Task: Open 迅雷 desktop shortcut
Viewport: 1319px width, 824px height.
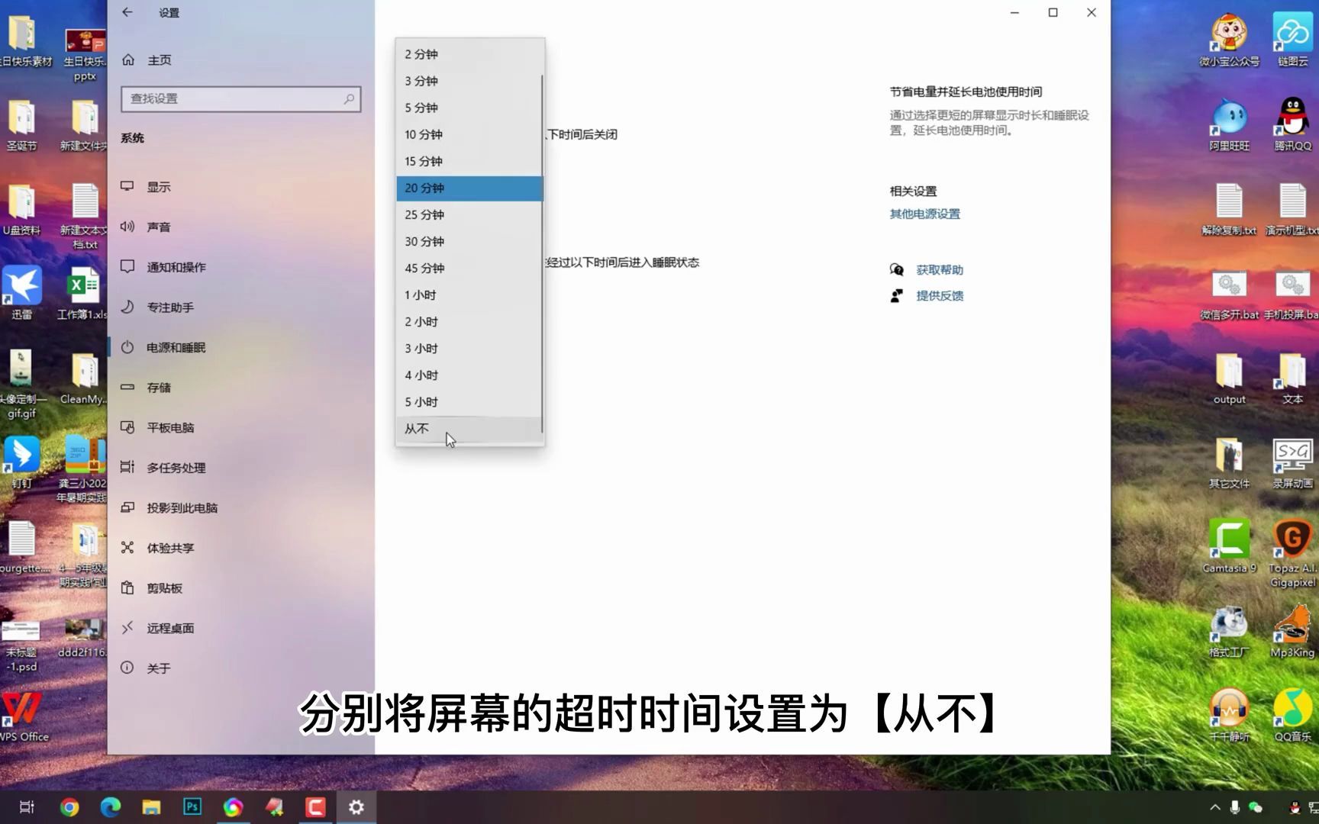Action: [x=22, y=293]
